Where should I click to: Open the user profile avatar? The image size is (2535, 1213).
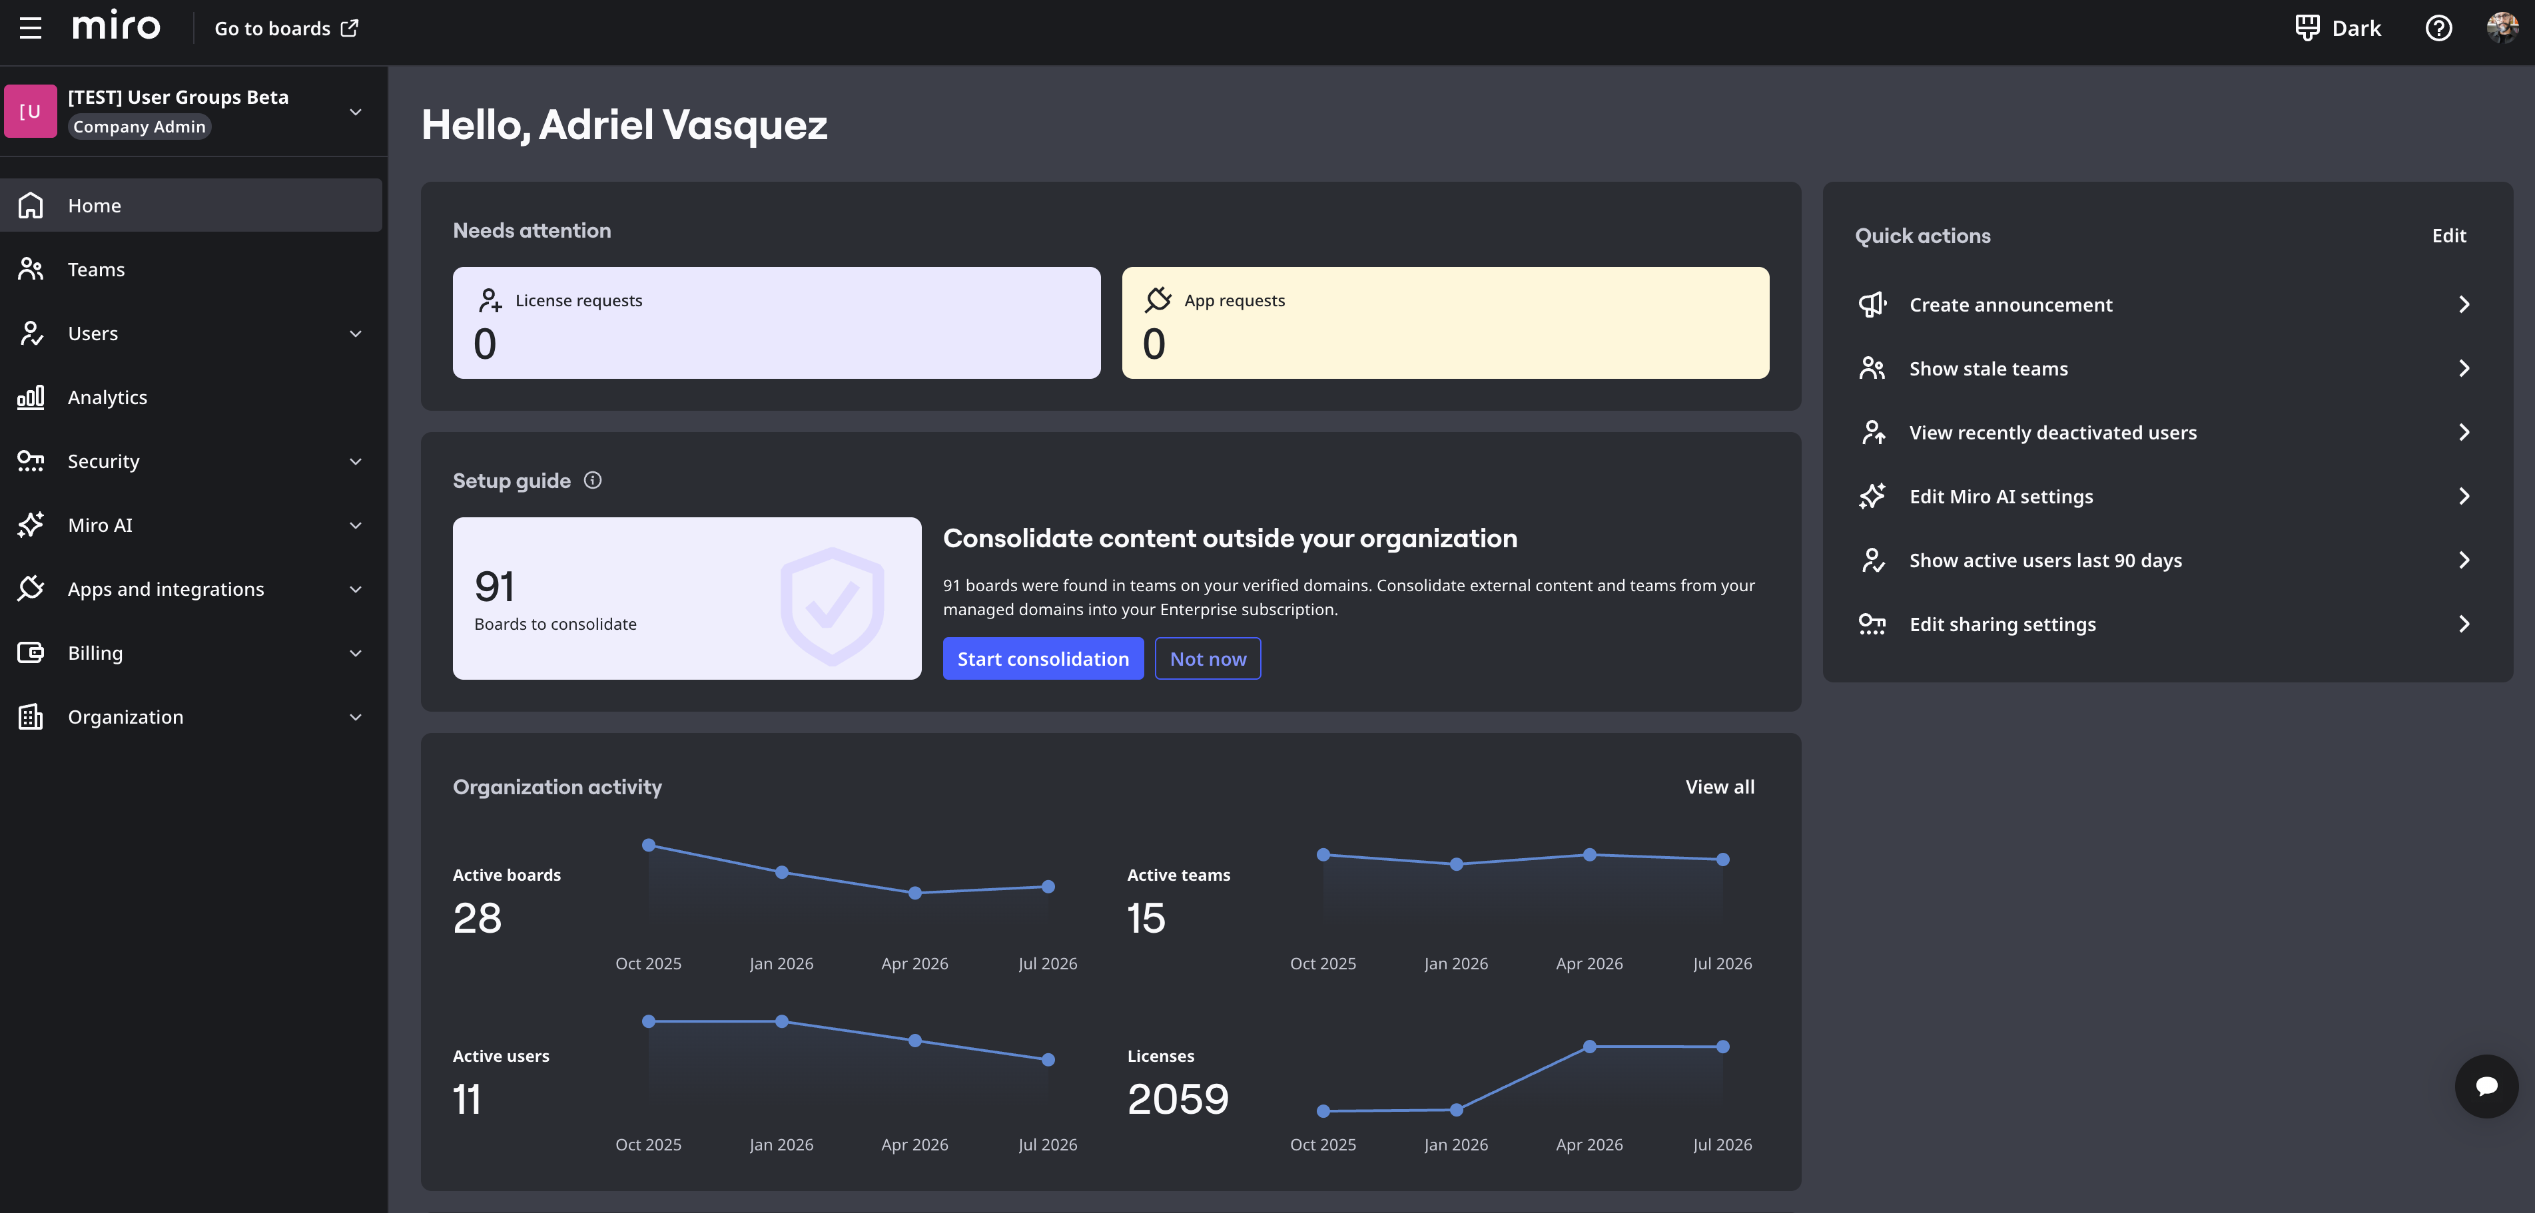click(x=2502, y=27)
